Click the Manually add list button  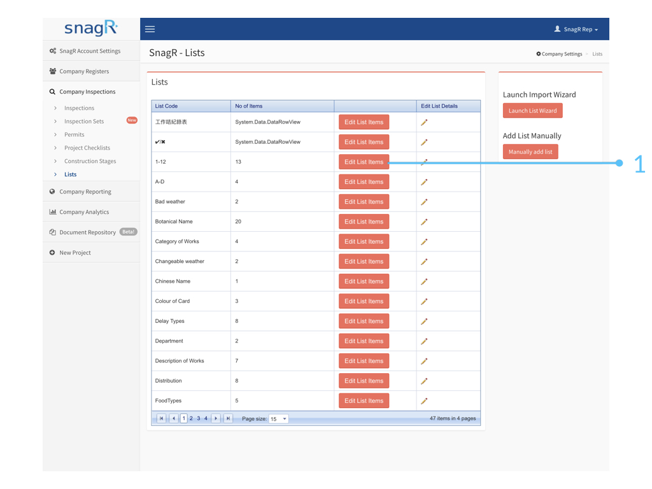530,152
